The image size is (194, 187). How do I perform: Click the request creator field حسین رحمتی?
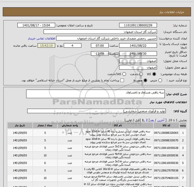pyautogui.click(x=107, y=38)
